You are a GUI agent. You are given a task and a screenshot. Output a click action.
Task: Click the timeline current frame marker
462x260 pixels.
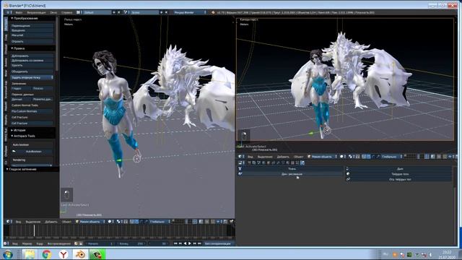[34, 230]
